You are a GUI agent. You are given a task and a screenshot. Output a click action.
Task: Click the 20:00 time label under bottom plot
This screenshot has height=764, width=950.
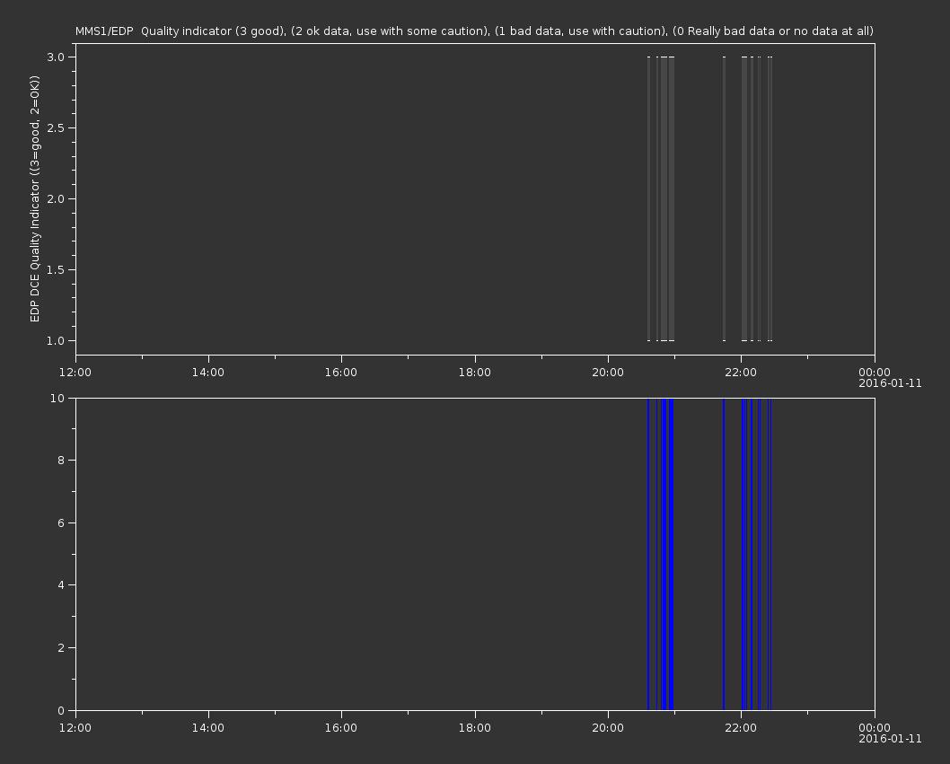coord(608,728)
